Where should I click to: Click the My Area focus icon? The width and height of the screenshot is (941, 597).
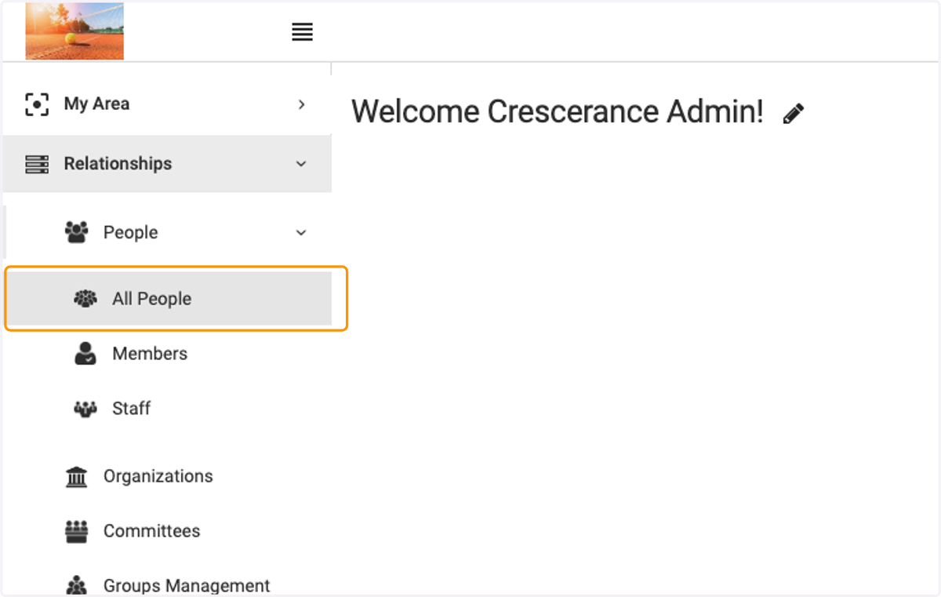point(37,104)
